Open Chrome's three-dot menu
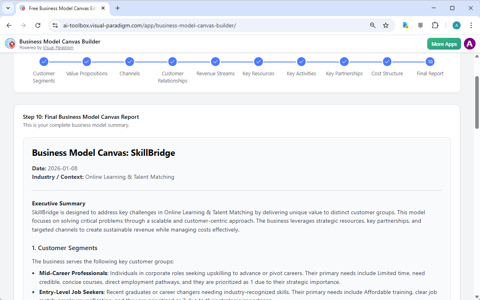 (471, 25)
